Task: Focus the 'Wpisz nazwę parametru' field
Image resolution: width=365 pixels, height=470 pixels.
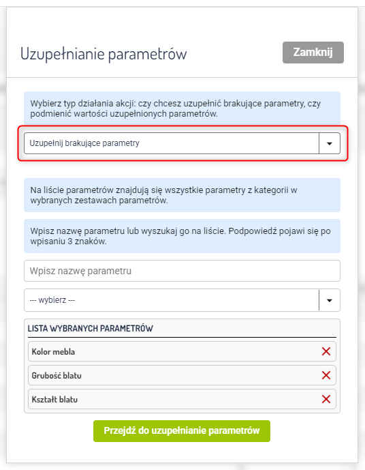Action: click(182, 271)
